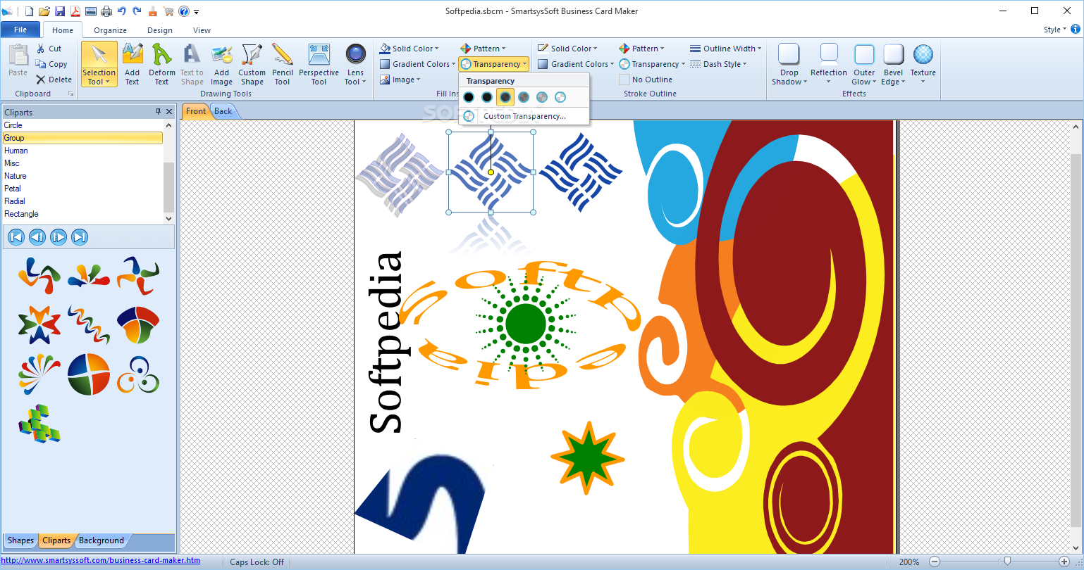Insert the green 3D cubes clipart
The image size is (1084, 570).
coord(39,424)
